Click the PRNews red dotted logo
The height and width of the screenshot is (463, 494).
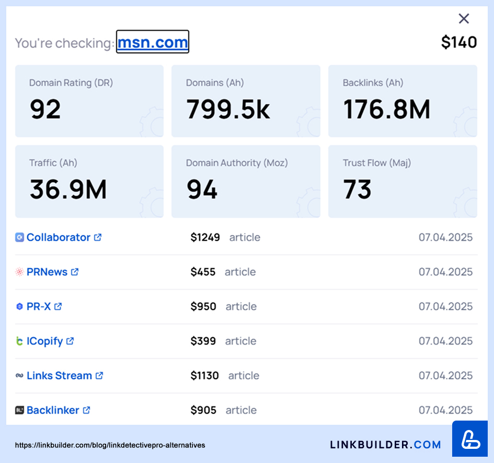tap(19, 272)
